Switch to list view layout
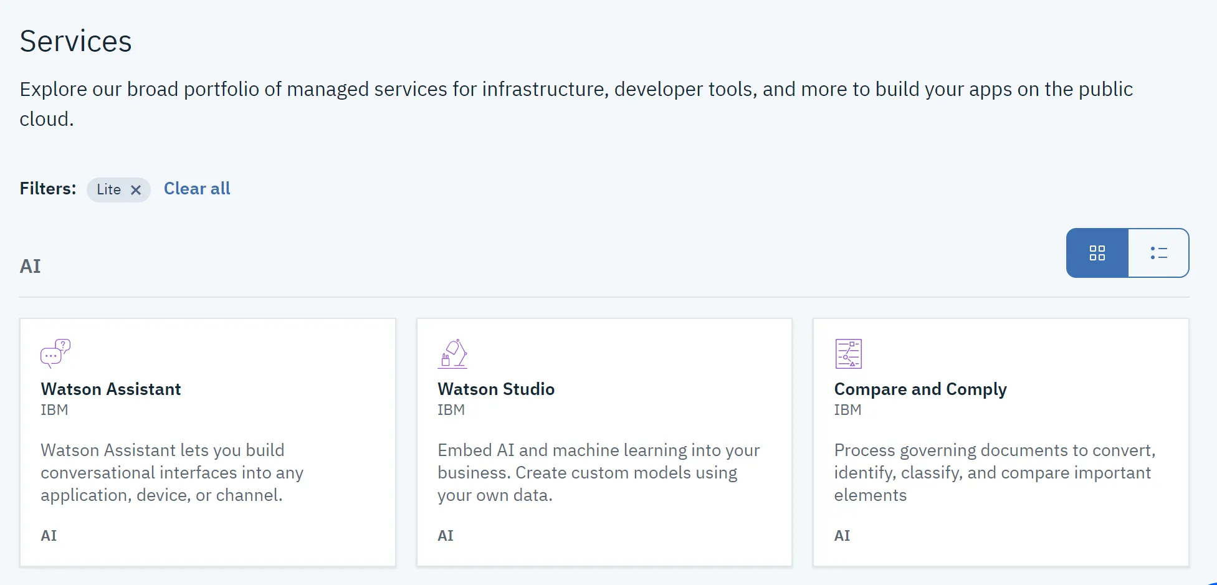Viewport: 1217px width, 585px height. pyautogui.click(x=1158, y=253)
